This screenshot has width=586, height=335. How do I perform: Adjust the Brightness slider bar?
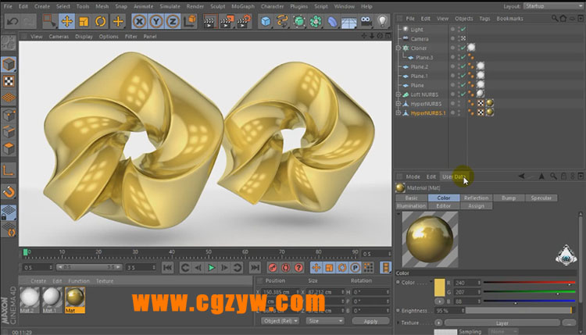519,310
